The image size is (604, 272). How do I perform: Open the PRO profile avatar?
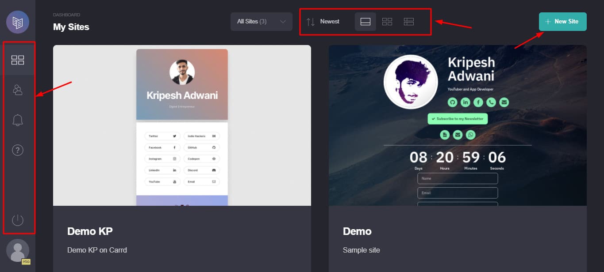coord(18,251)
